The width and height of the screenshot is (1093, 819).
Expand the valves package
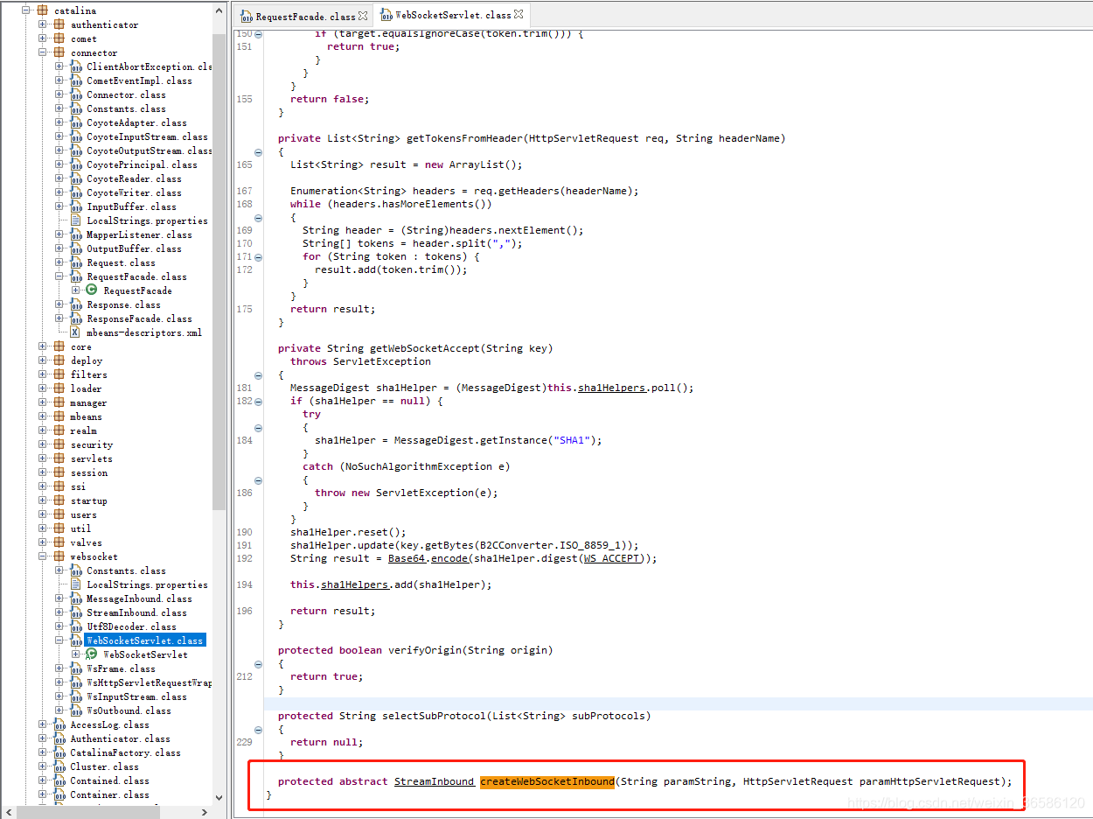43,542
